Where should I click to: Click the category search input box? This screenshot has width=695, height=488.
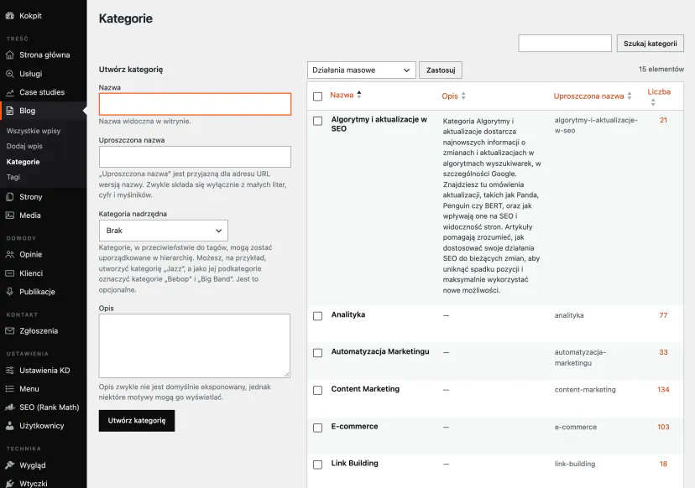tap(565, 44)
